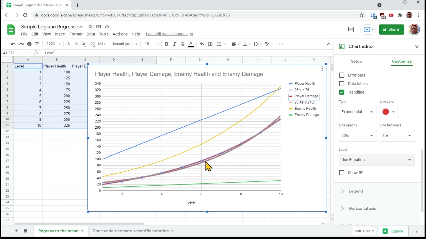Screen dimensions: 426x239
Task: Open the Data menu
Action: pyautogui.click(x=91, y=34)
